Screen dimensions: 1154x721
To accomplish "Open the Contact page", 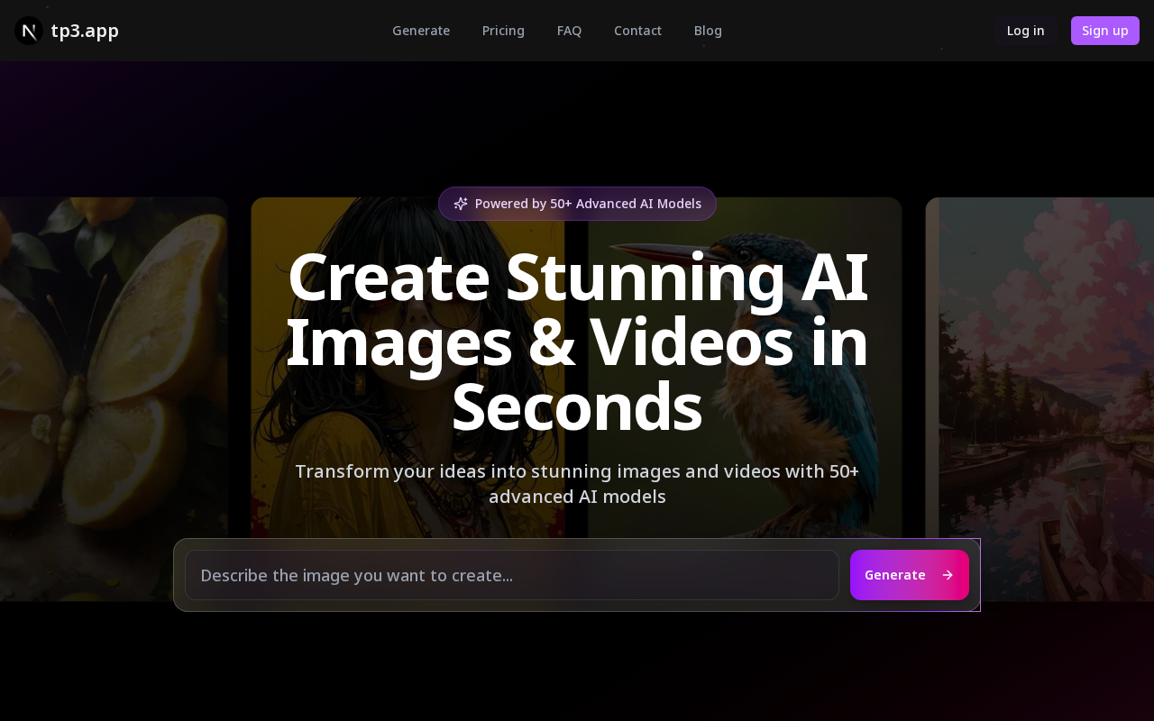I will point(637,31).
